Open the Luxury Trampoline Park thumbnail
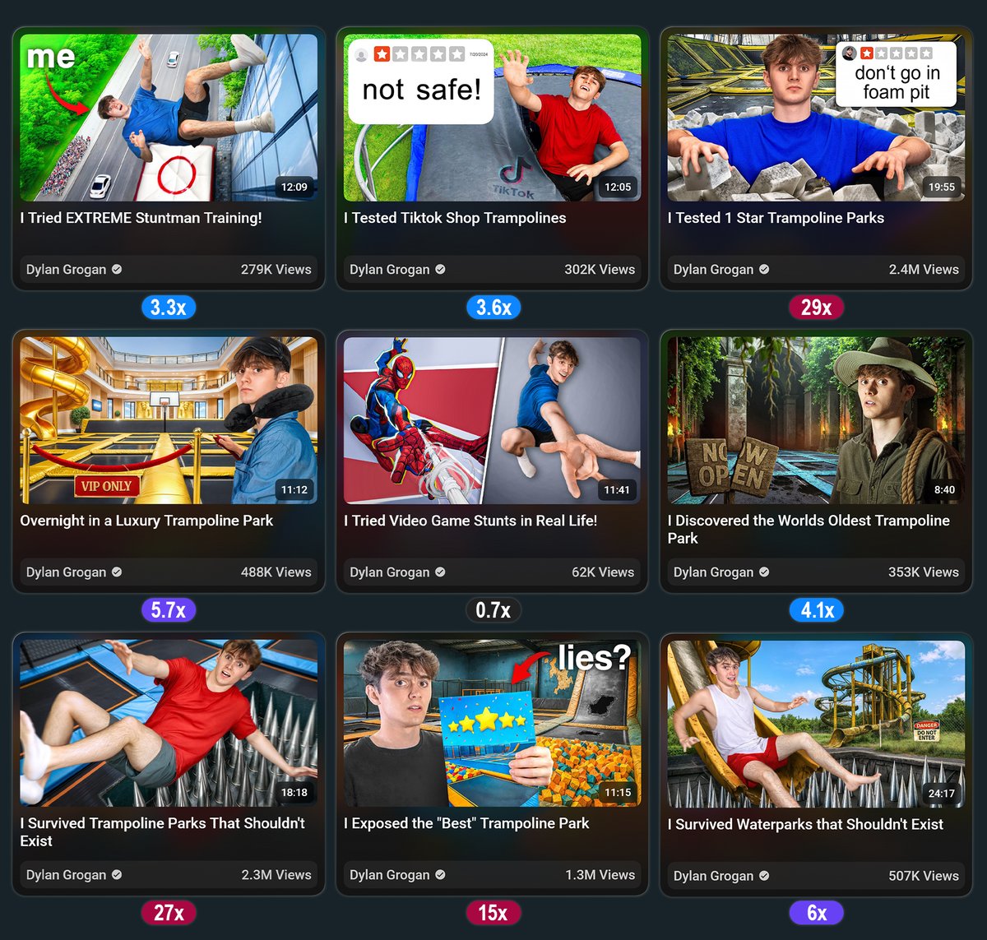Image resolution: width=987 pixels, height=940 pixels. click(x=169, y=420)
